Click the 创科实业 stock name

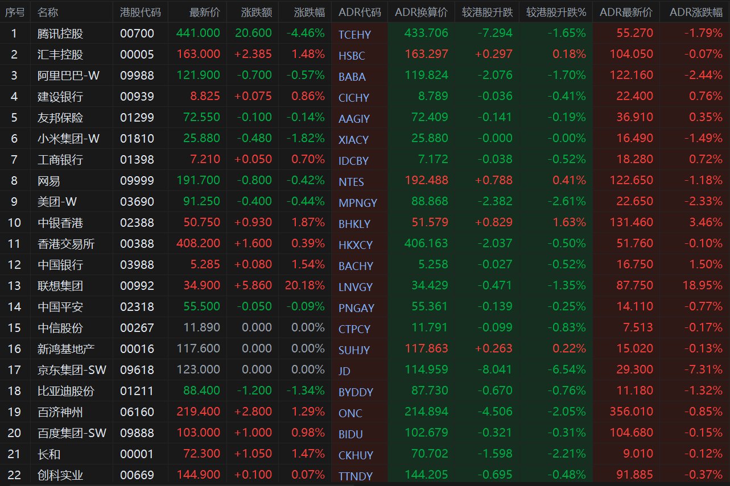[60, 475]
